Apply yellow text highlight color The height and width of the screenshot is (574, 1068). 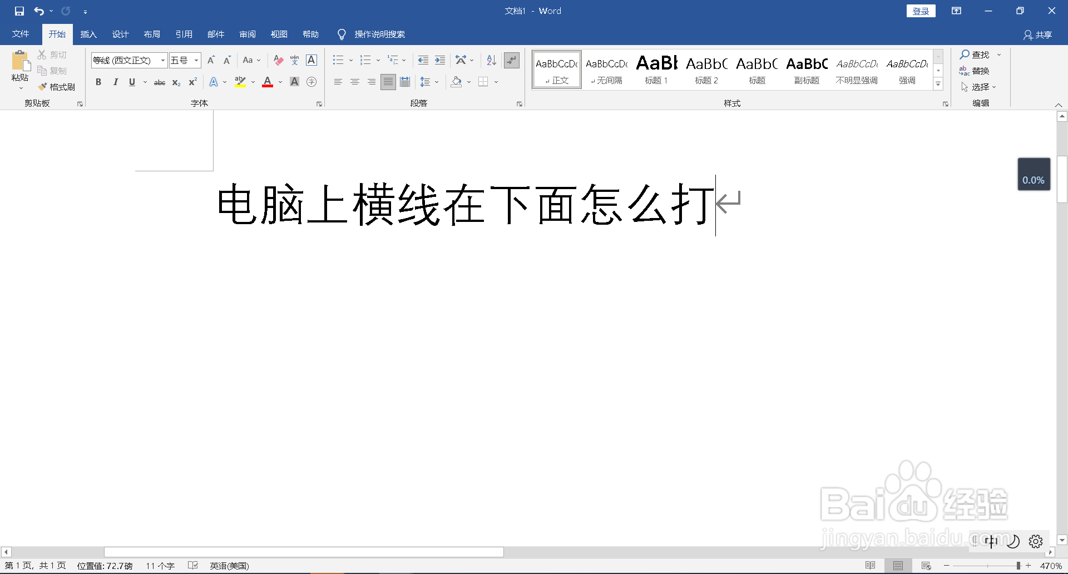(x=240, y=82)
